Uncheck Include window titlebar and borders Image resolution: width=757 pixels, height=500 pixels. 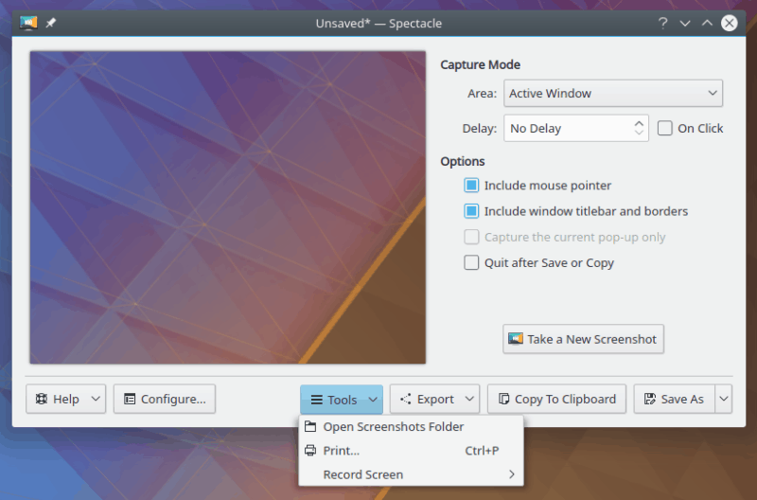[x=471, y=211]
